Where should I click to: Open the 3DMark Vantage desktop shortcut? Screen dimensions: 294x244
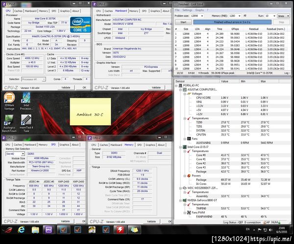tap(9, 101)
